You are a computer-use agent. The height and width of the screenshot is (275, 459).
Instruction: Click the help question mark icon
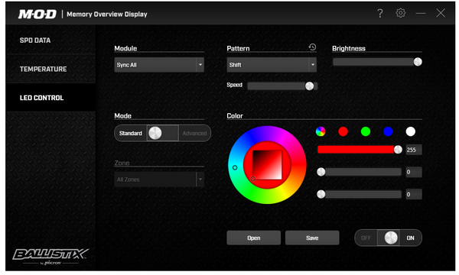click(379, 13)
